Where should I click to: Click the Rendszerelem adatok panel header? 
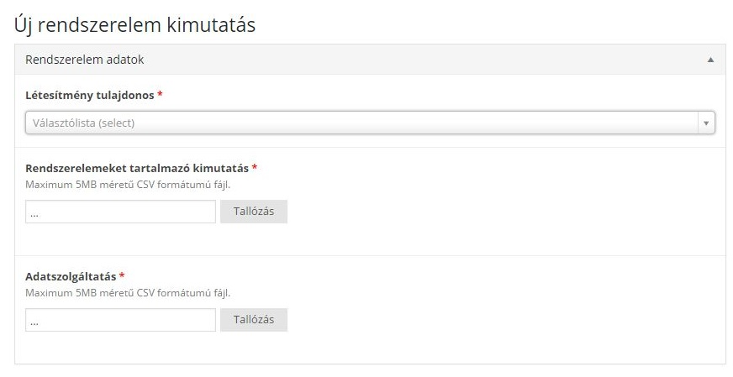point(370,60)
